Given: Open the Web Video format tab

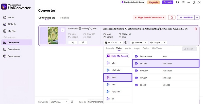Looking at the screenshot, I should (157, 48).
